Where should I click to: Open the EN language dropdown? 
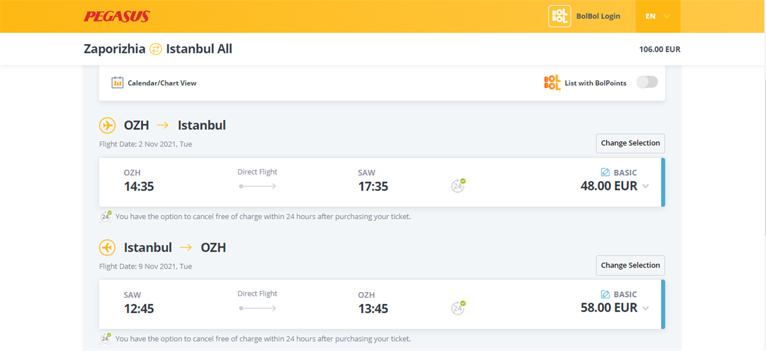[x=658, y=17]
